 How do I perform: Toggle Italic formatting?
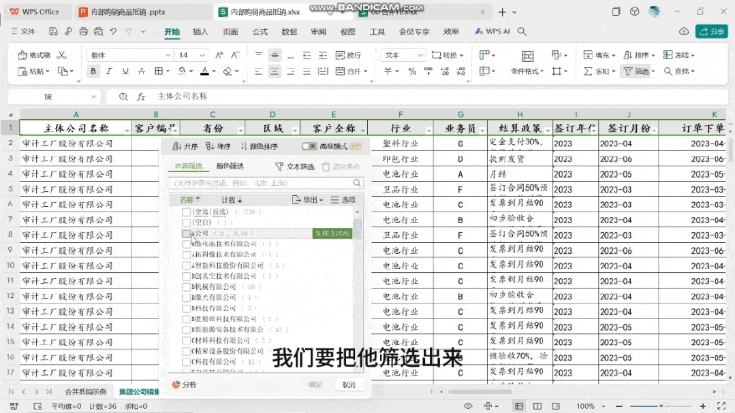pyautogui.click(x=109, y=71)
